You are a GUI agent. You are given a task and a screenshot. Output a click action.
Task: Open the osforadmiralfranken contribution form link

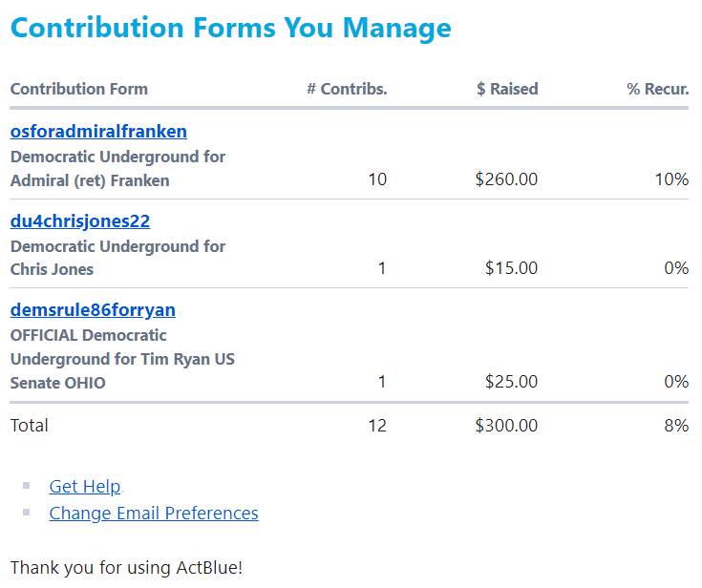(98, 132)
